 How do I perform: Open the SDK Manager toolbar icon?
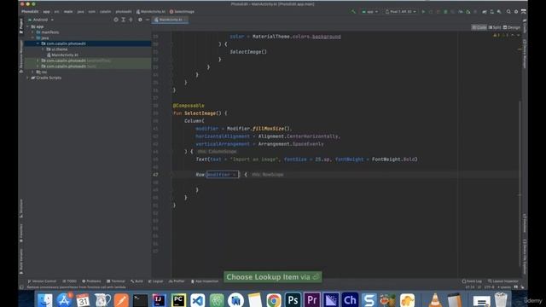[x=499, y=11]
